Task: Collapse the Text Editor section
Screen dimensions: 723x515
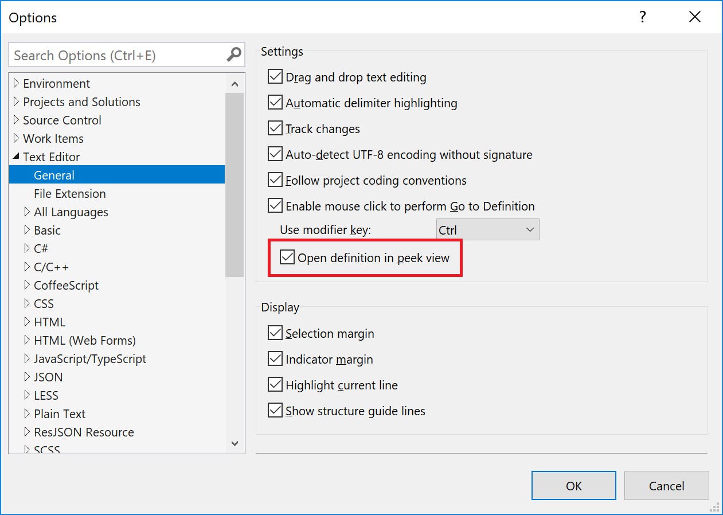Action: coord(17,157)
